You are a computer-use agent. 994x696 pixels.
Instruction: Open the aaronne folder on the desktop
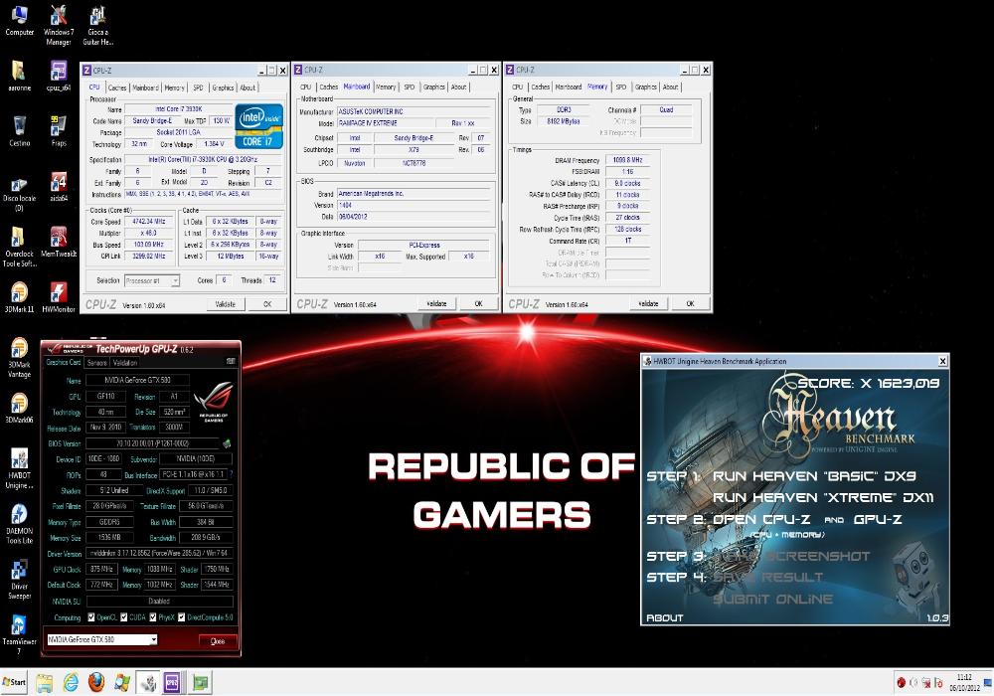tap(19, 77)
